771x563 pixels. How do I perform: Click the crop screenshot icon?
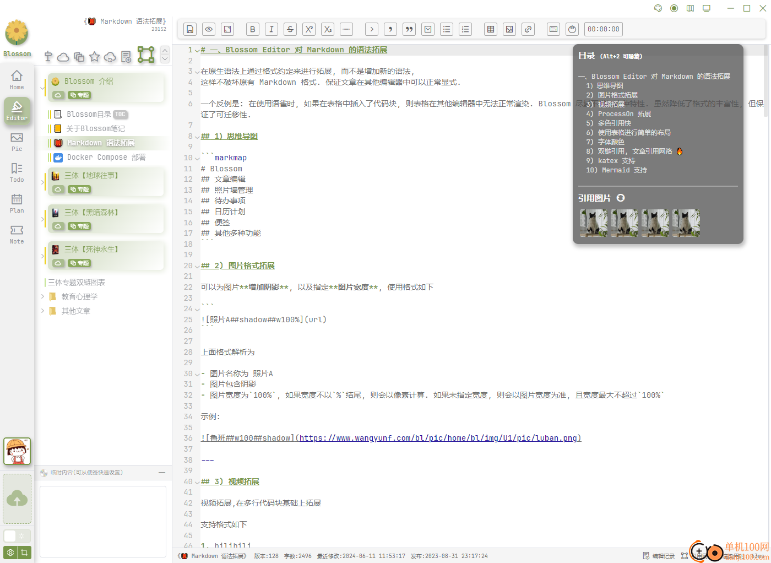click(24, 552)
